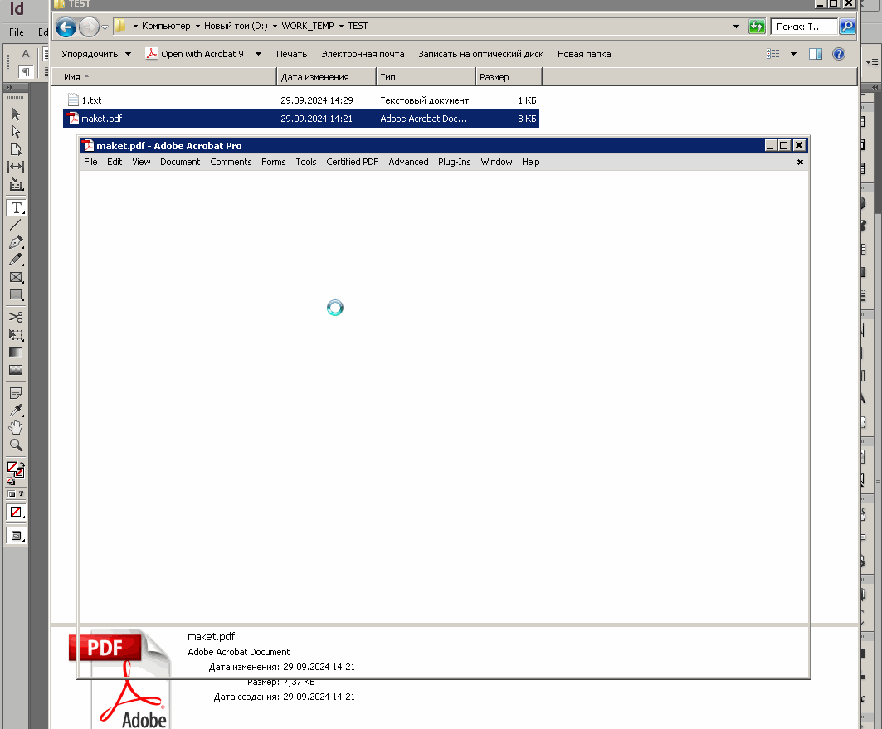
Task: Click the Explorer search input field
Action: pyautogui.click(x=803, y=27)
